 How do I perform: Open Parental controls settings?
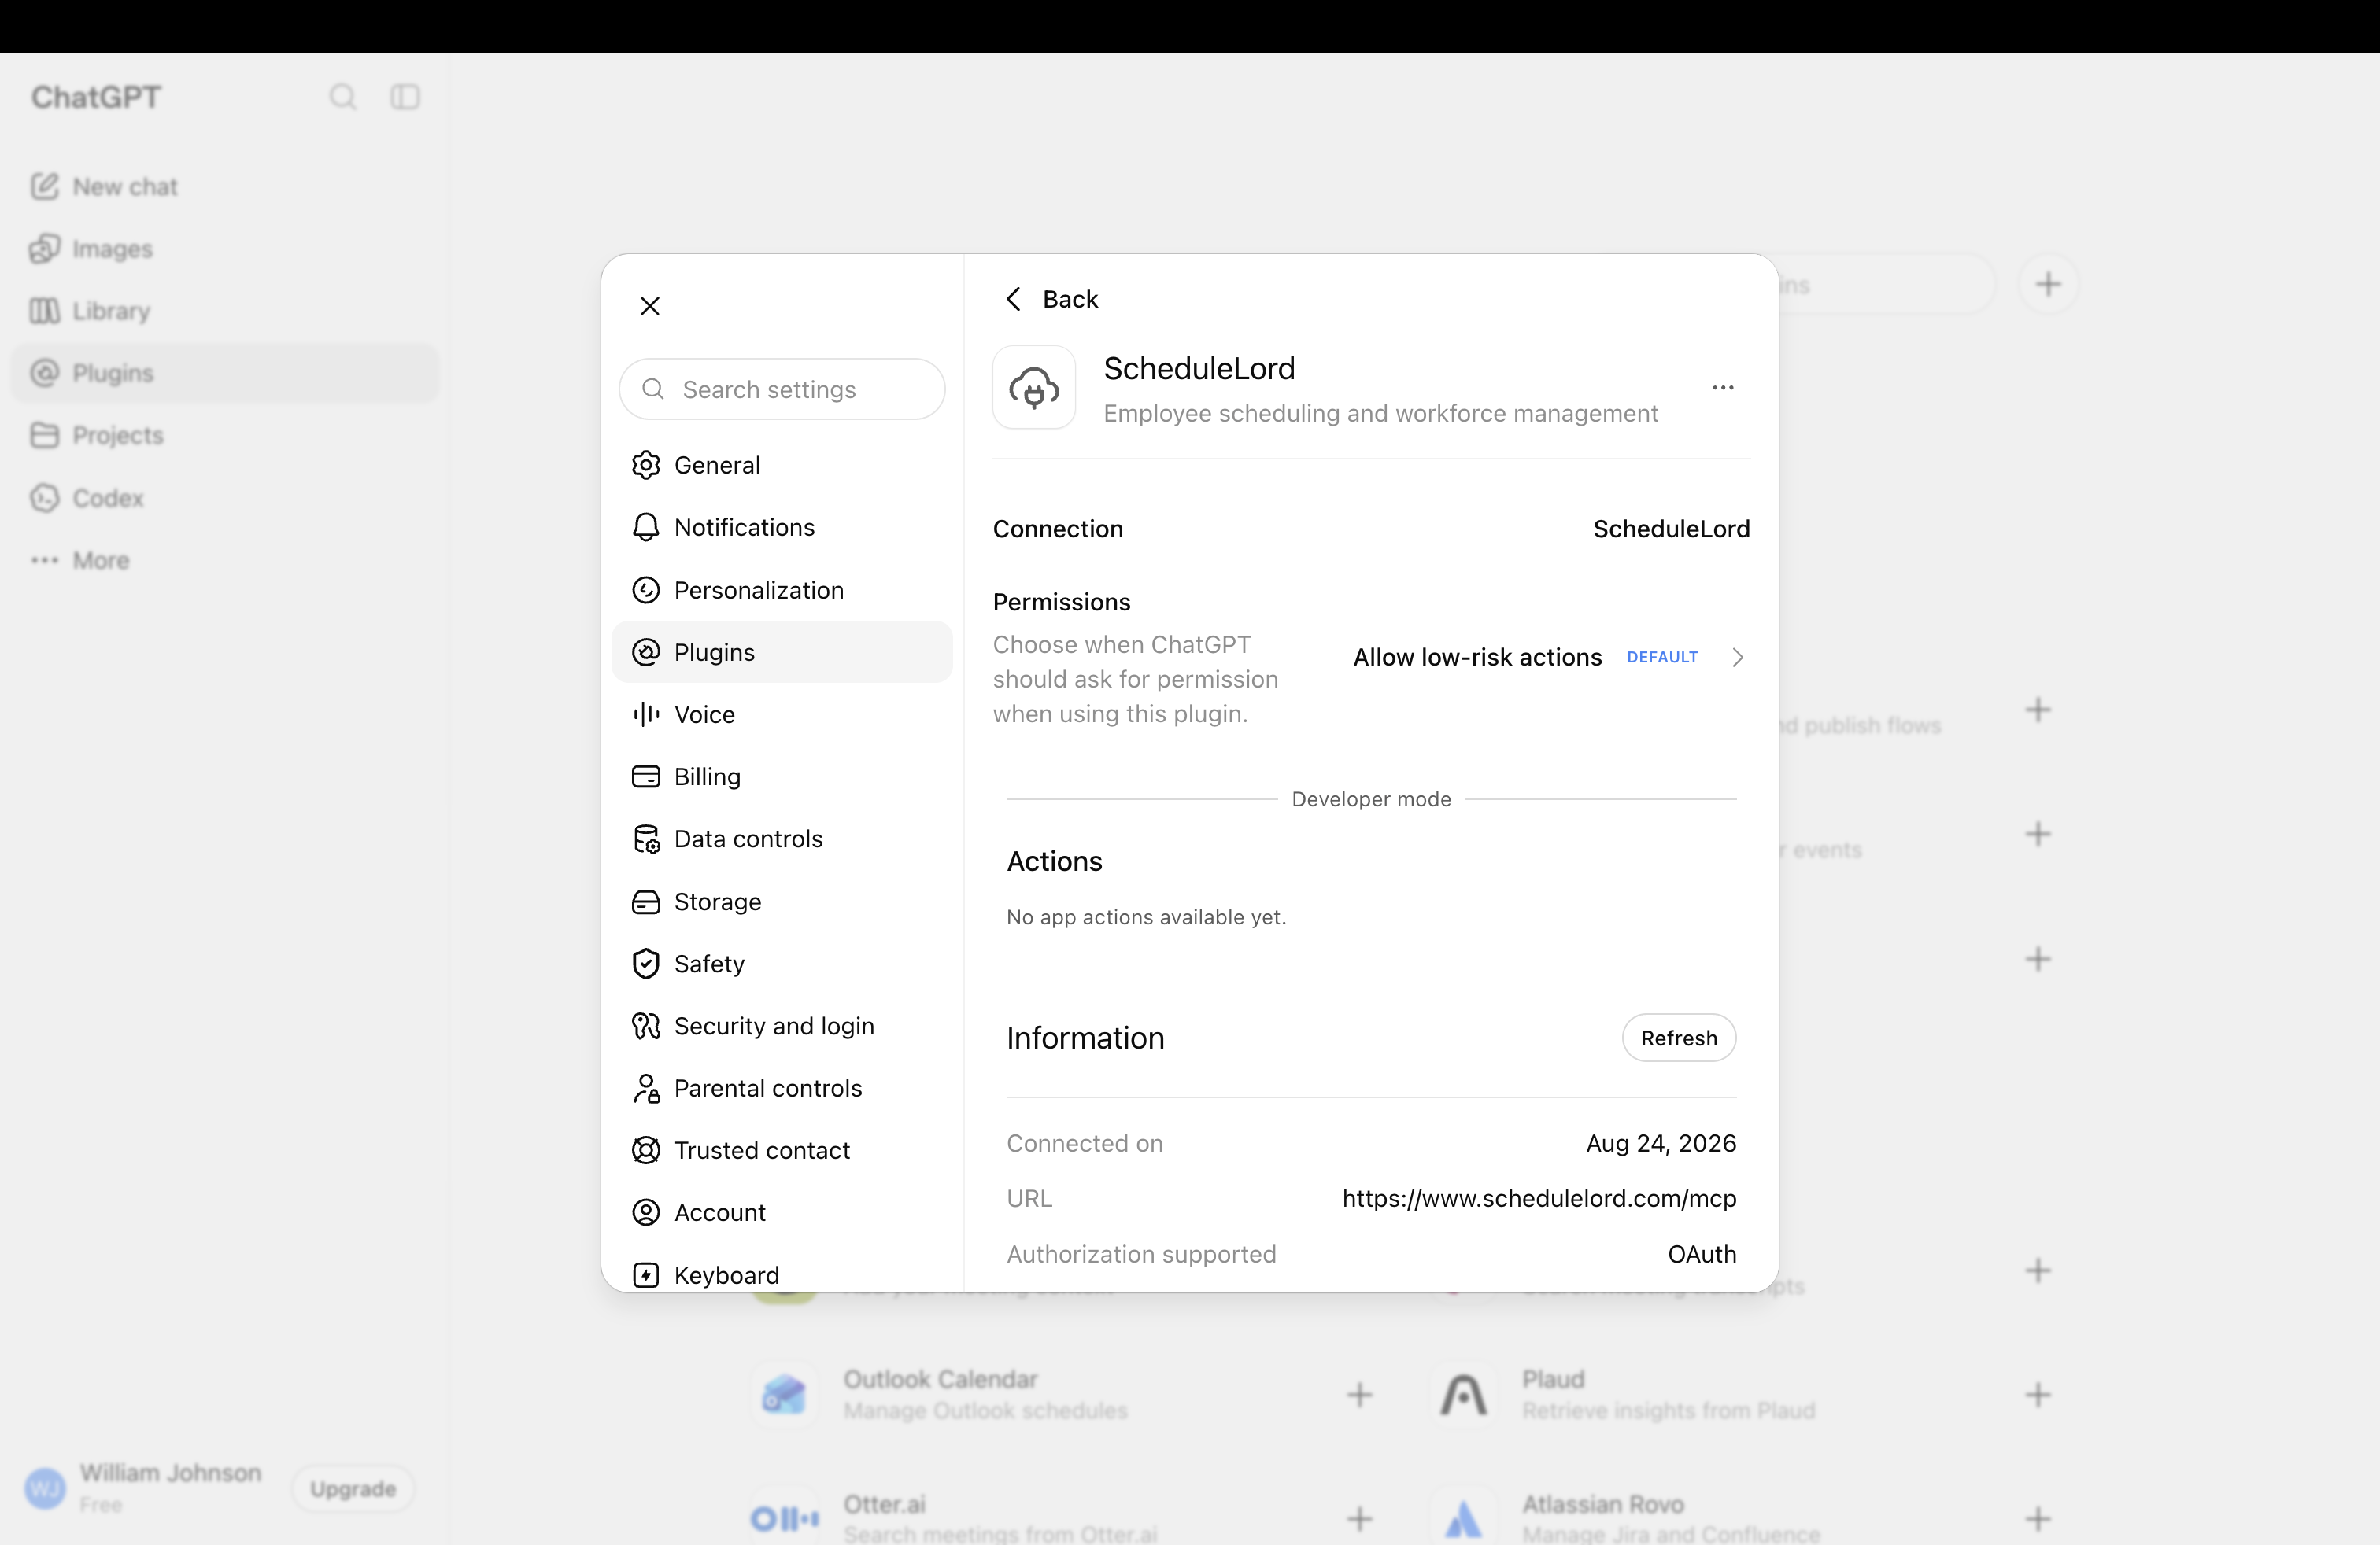(782, 1087)
